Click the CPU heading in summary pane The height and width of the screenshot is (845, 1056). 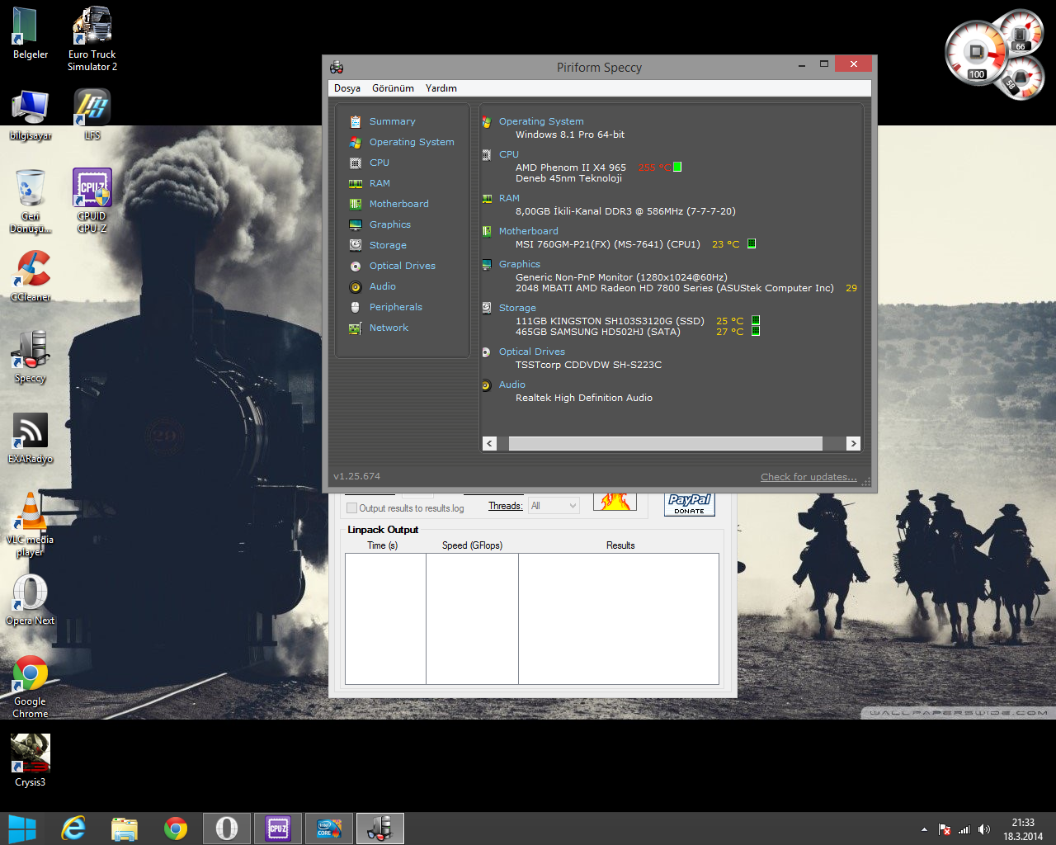pos(509,154)
